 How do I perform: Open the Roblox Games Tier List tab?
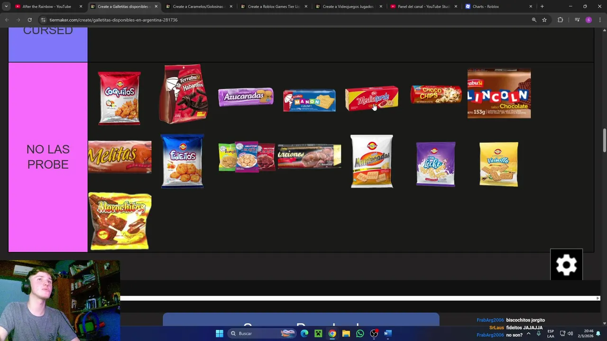(x=274, y=7)
